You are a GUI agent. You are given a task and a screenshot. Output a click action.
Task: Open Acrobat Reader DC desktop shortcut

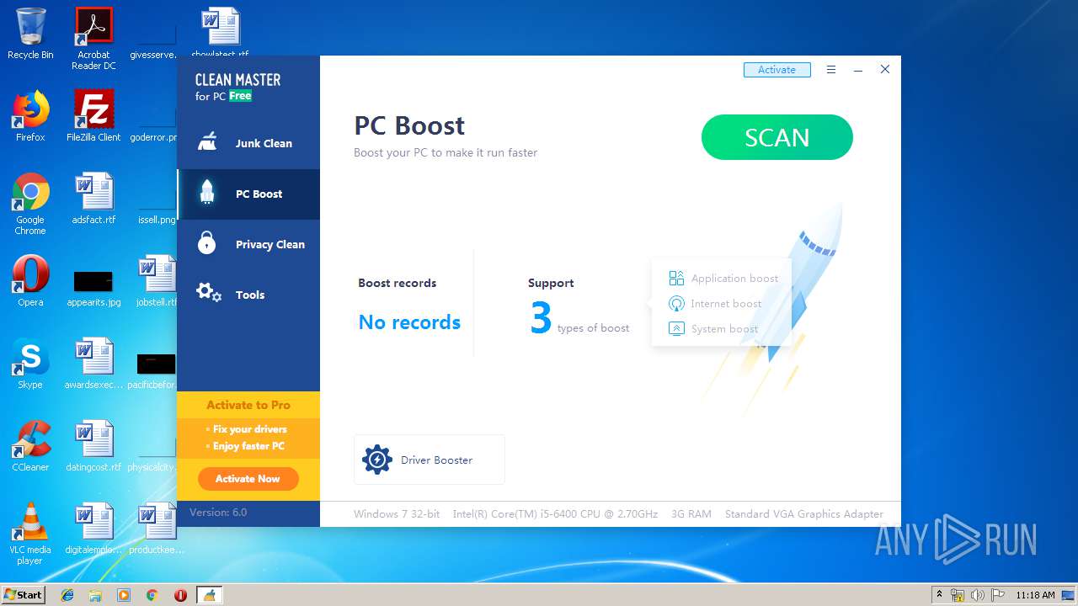coord(93,39)
